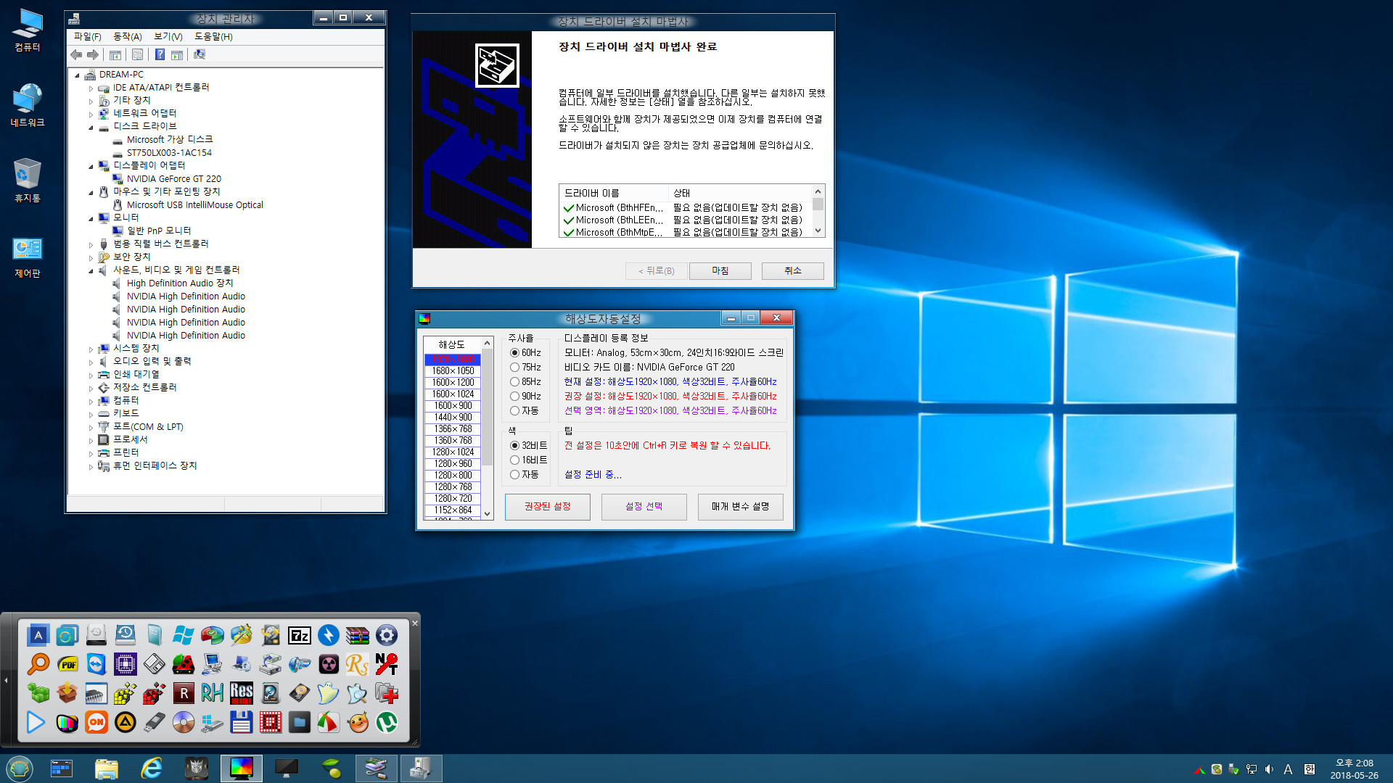Select 자동 option under 주사율
This screenshot has height=783, width=1393.
(525, 411)
